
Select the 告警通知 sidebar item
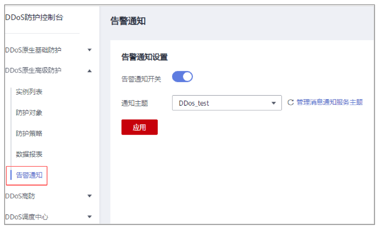pyautogui.click(x=29, y=175)
